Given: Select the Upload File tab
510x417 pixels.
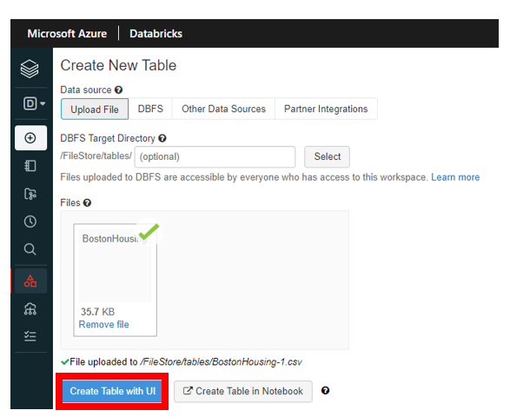Looking at the screenshot, I should 95,109.
